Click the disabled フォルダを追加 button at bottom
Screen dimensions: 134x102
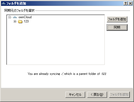click(119, 95)
